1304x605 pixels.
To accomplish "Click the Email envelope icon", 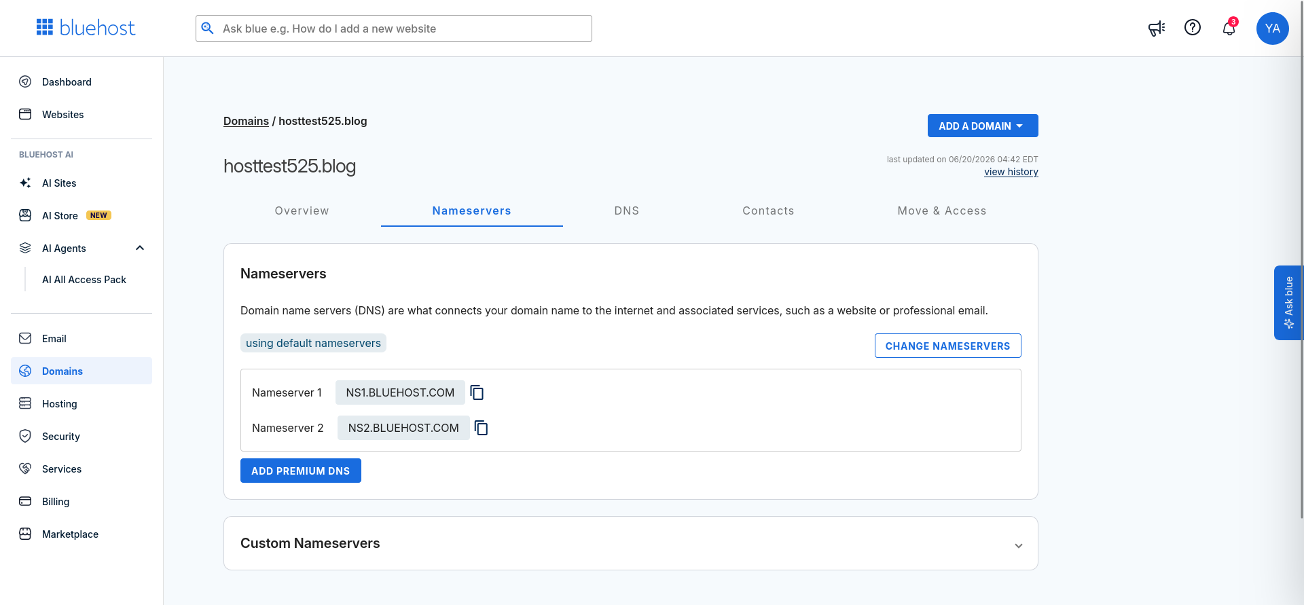I will pyautogui.click(x=25, y=338).
